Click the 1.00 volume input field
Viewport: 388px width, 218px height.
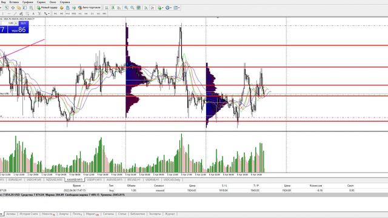point(8,23)
